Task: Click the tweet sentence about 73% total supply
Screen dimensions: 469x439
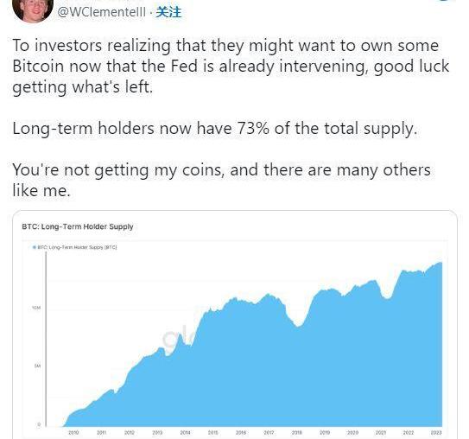Action: [x=215, y=129]
